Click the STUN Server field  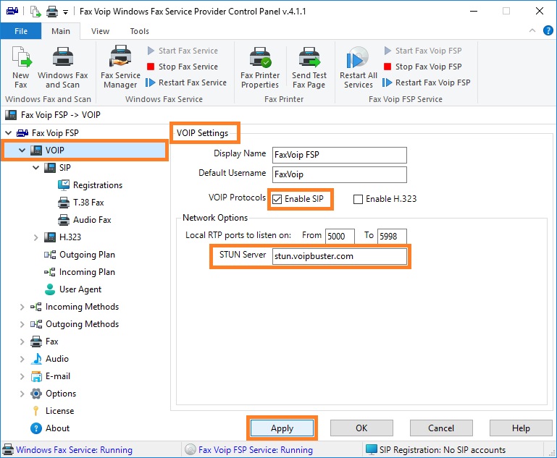(339, 256)
